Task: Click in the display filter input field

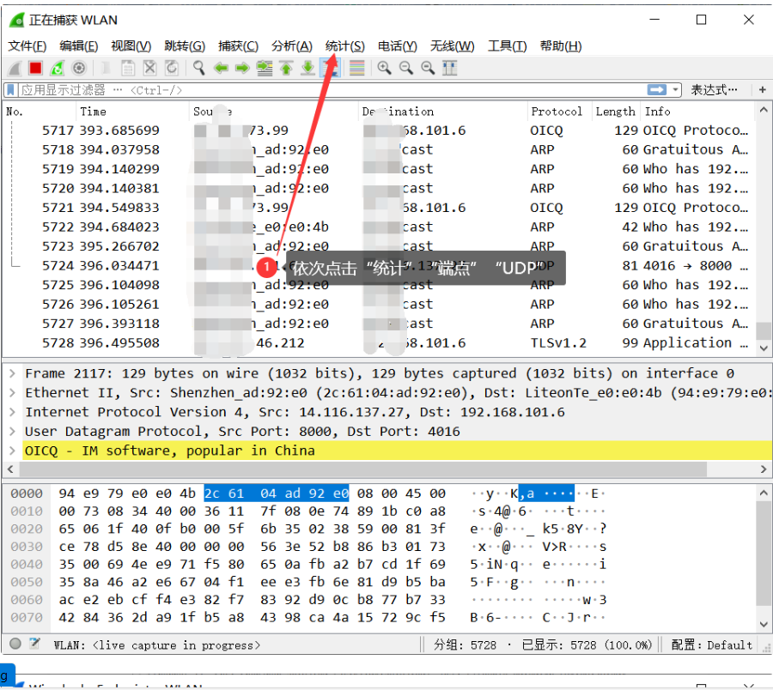Action: [332, 90]
